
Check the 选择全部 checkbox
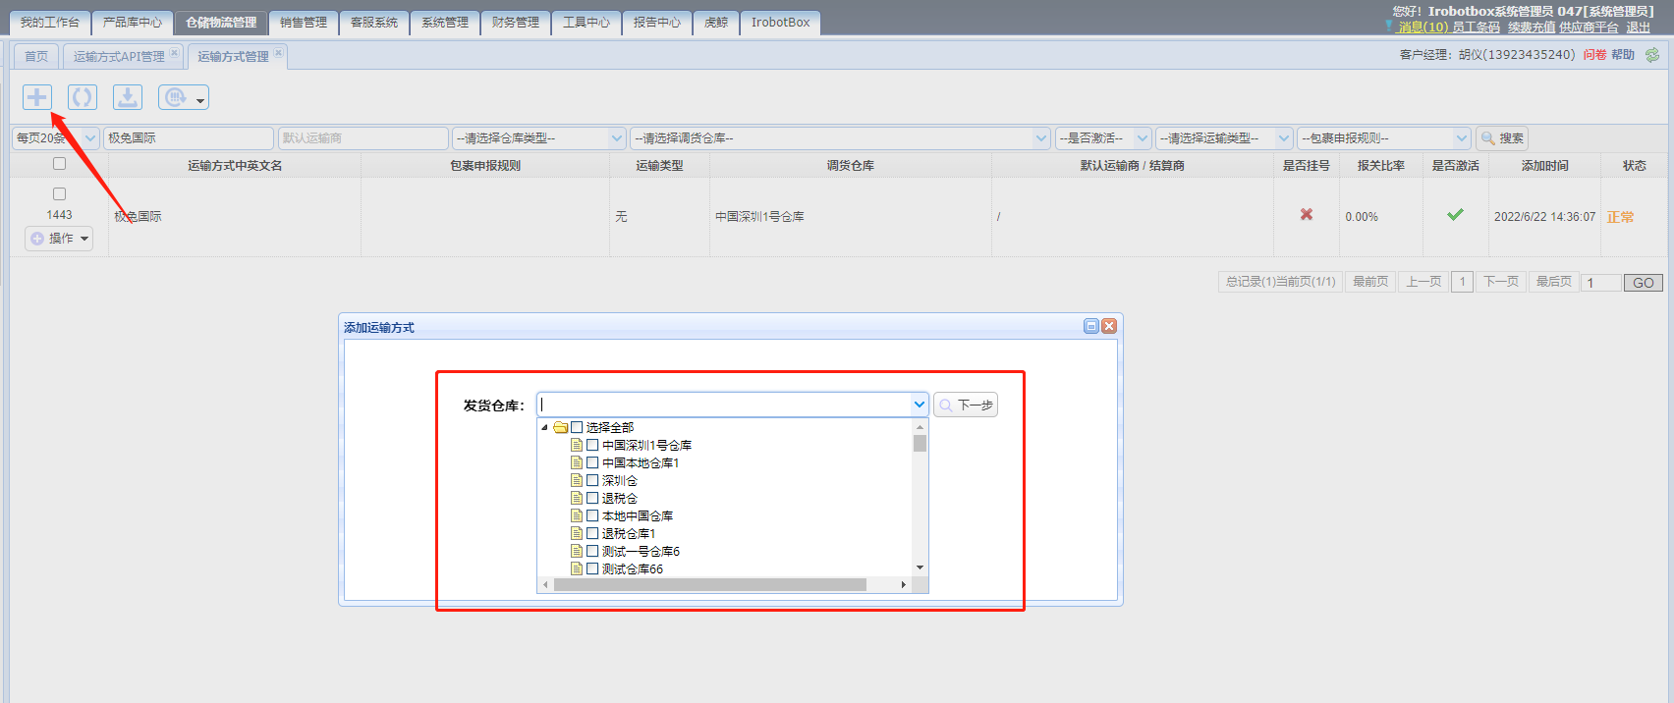[x=577, y=427]
